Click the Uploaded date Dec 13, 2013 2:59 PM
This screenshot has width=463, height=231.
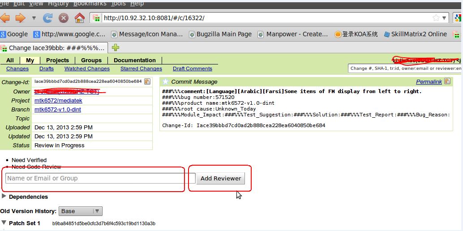(x=64, y=128)
